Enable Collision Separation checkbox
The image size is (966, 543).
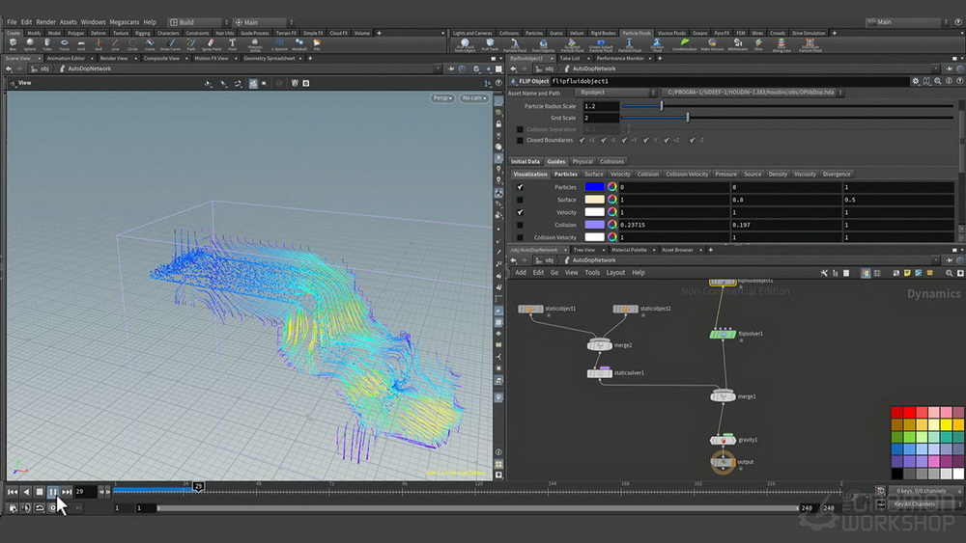(x=520, y=129)
